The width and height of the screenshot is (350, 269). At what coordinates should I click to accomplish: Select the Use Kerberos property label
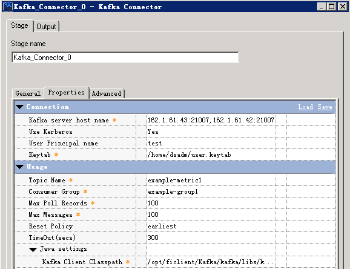(51, 131)
